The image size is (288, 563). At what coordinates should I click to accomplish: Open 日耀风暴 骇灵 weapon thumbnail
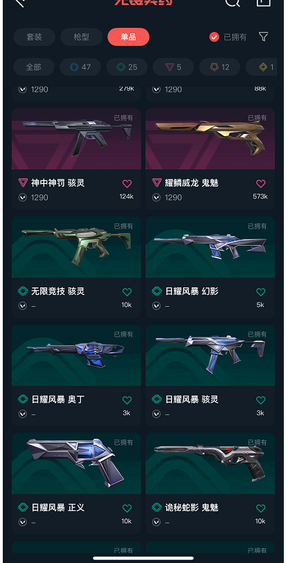(210, 355)
